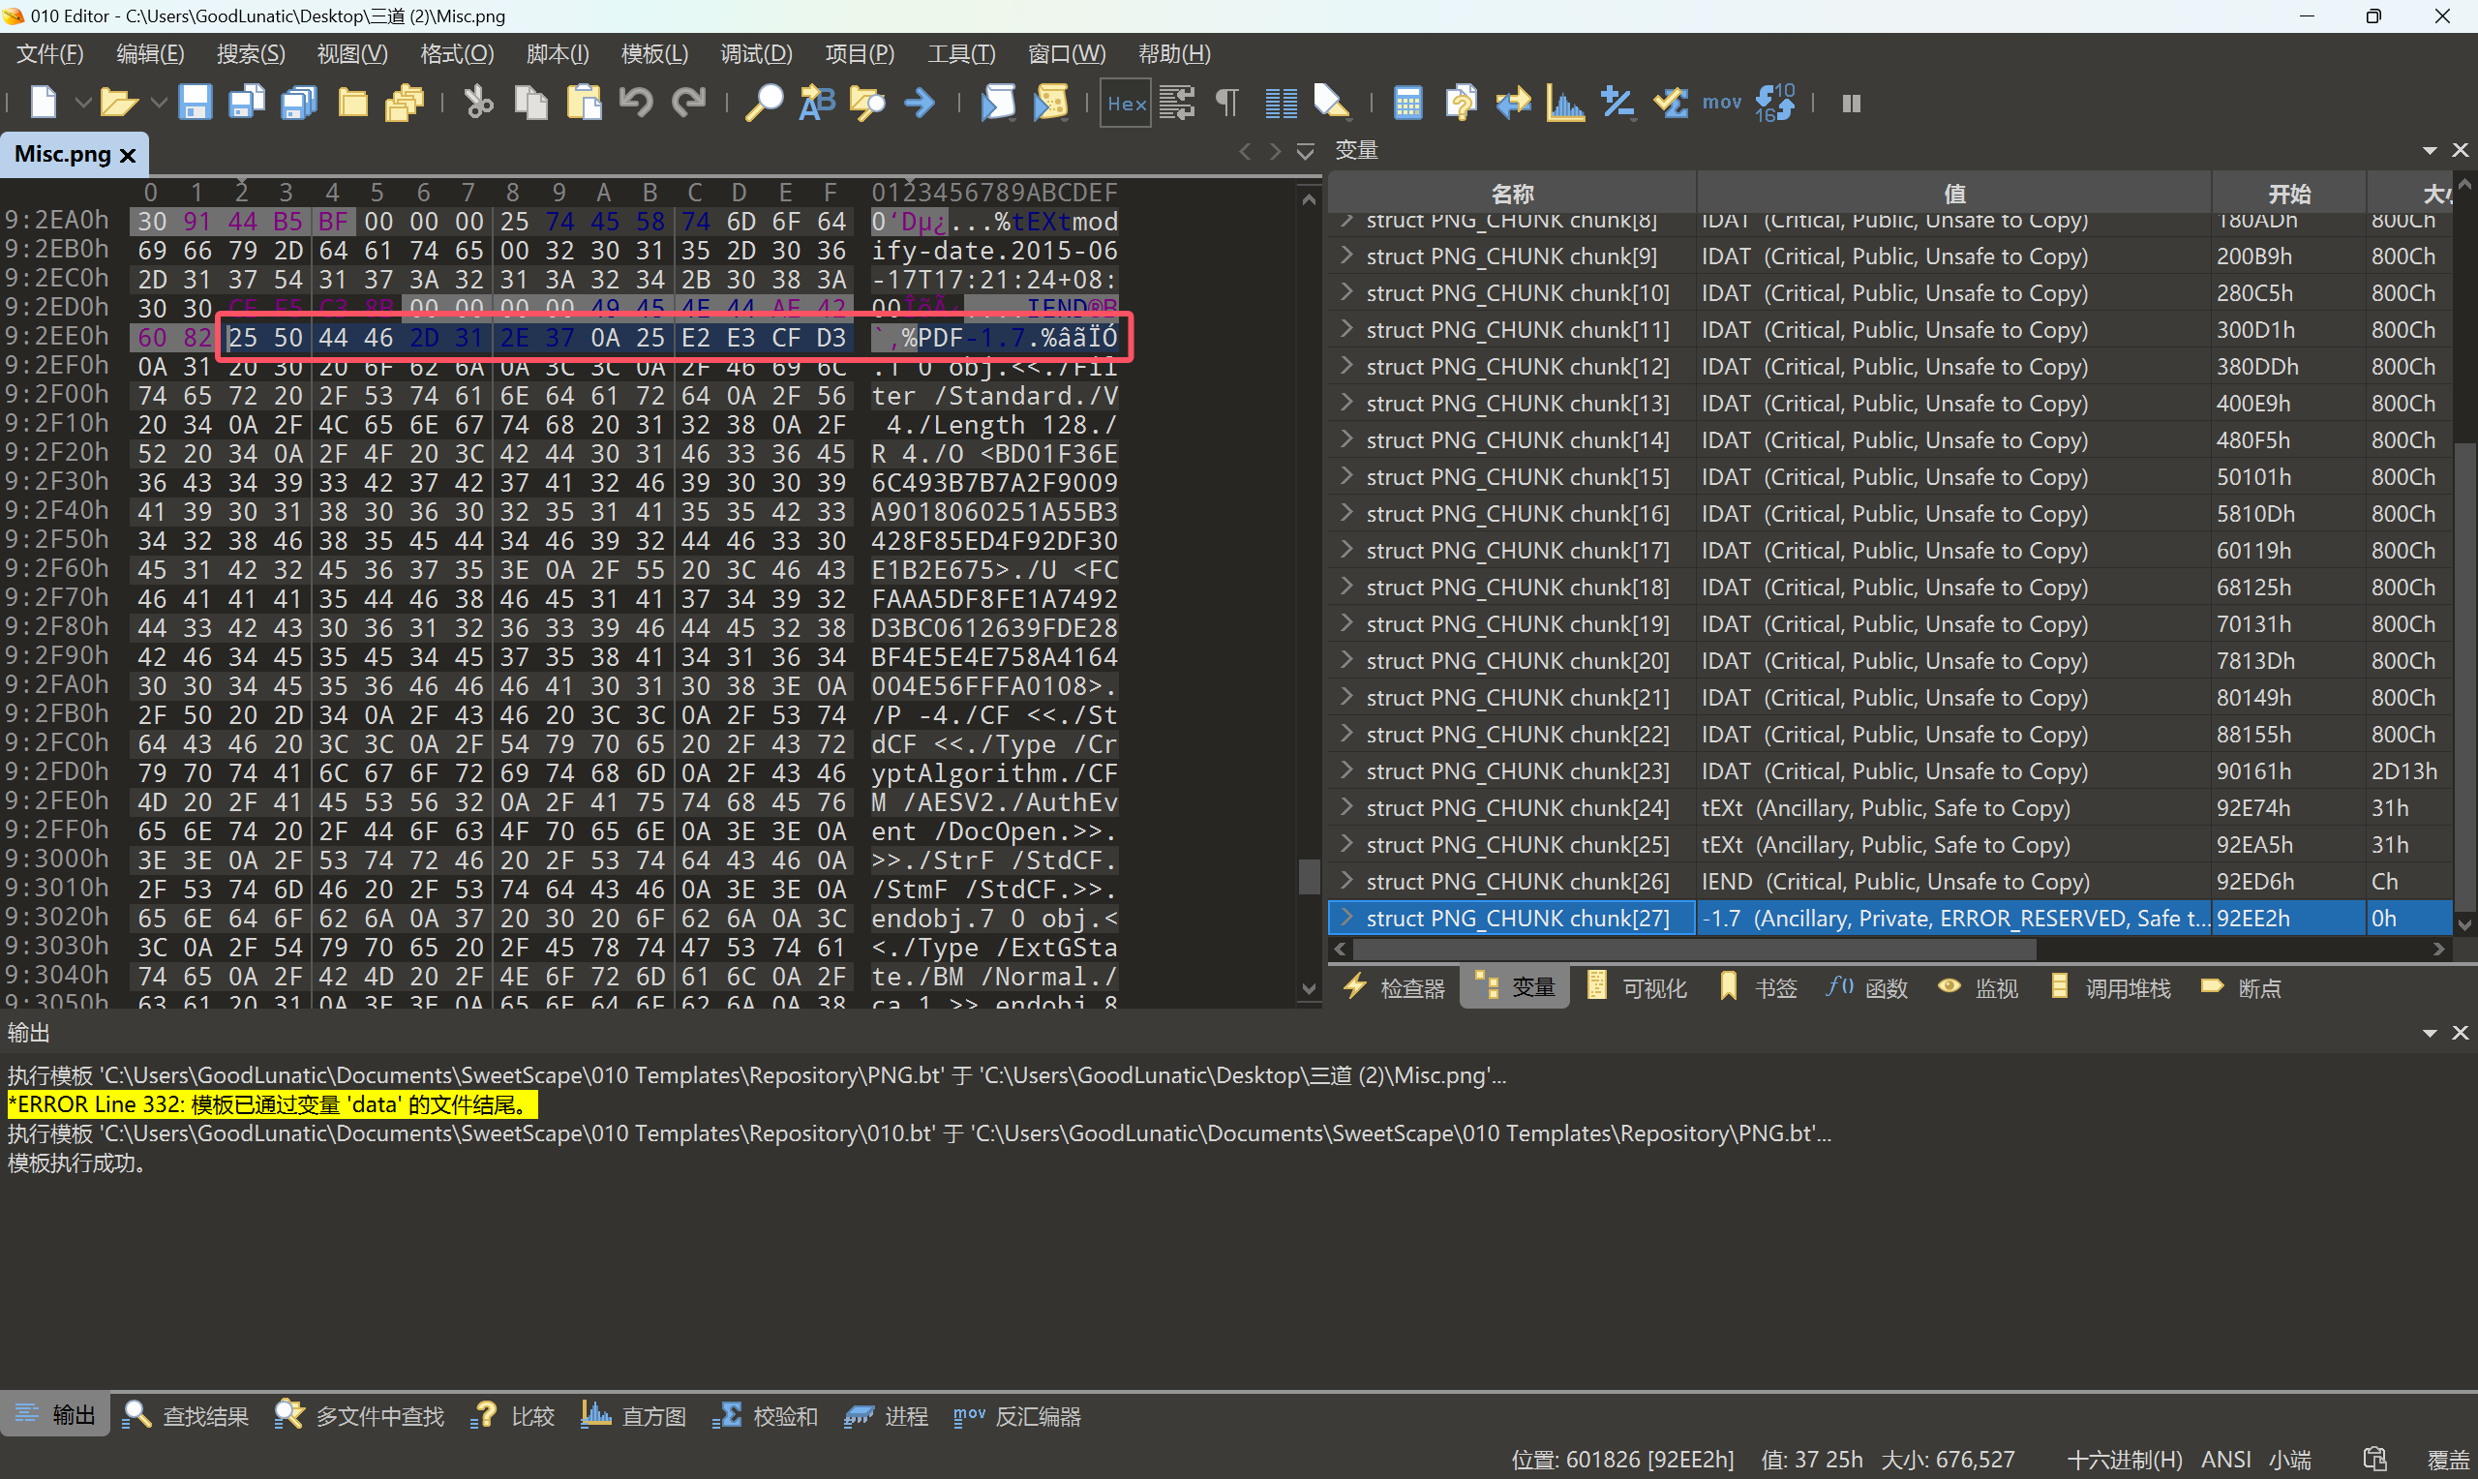Image resolution: width=2478 pixels, height=1479 pixels.
Task: Open the 文件(F) menu
Action: (49, 54)
